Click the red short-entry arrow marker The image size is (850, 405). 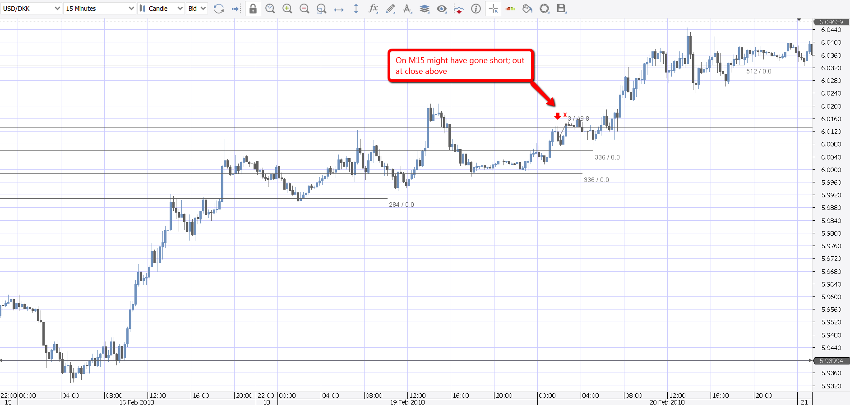[x=558, y=116]
